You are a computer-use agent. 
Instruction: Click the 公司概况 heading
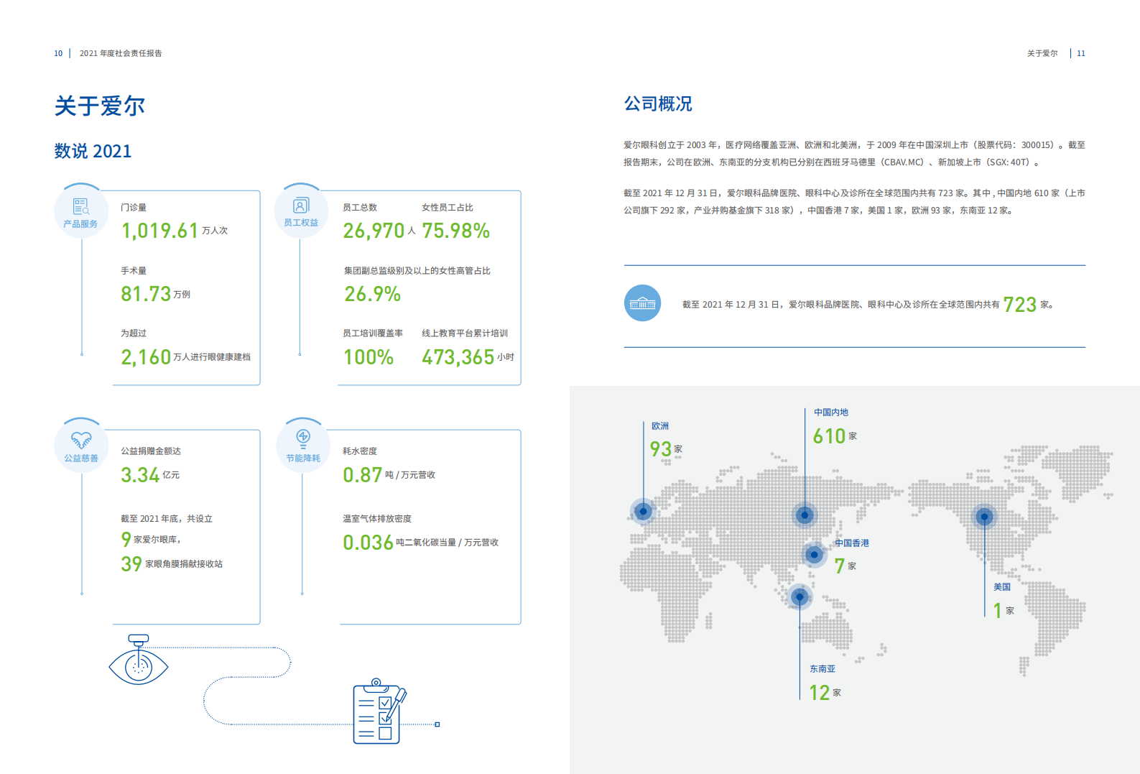pos(658,104)
